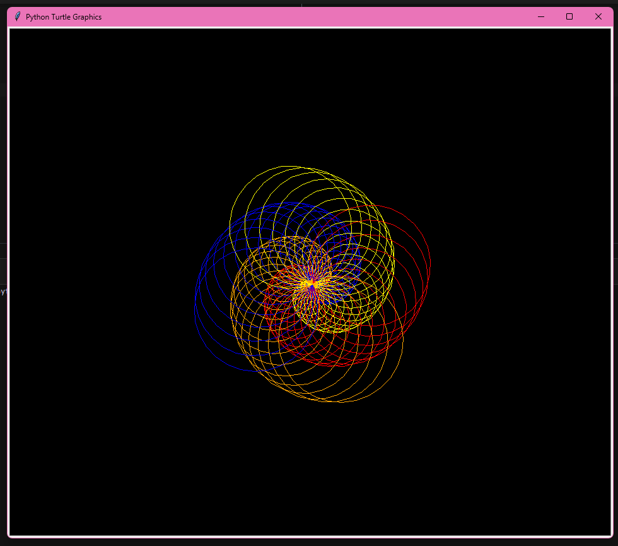
Task: Click the topmost arc of the large yellow circles
Action: [290, 167]
